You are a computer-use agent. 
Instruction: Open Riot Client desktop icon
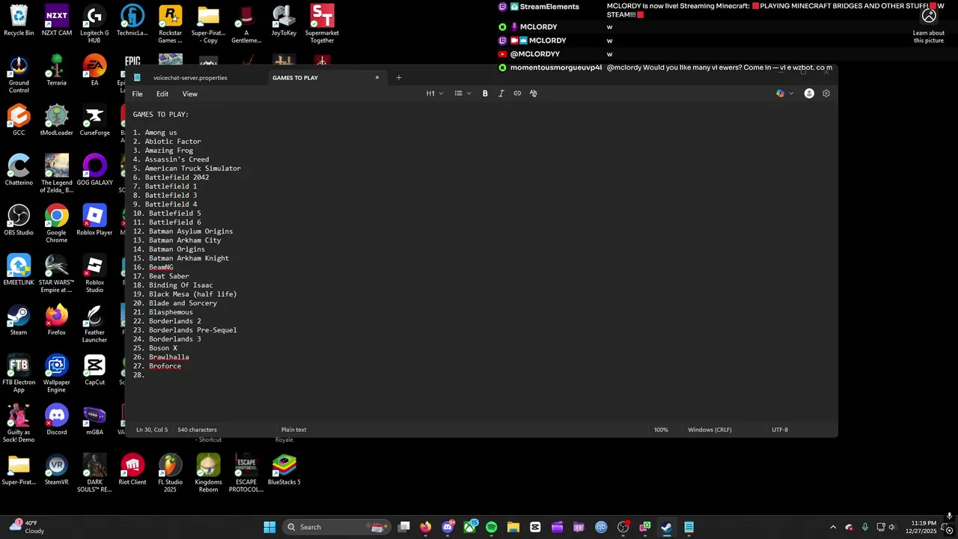pyautogui.click(x=132, y=470)
